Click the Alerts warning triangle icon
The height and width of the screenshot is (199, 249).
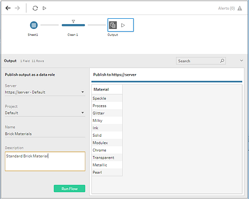240,8
